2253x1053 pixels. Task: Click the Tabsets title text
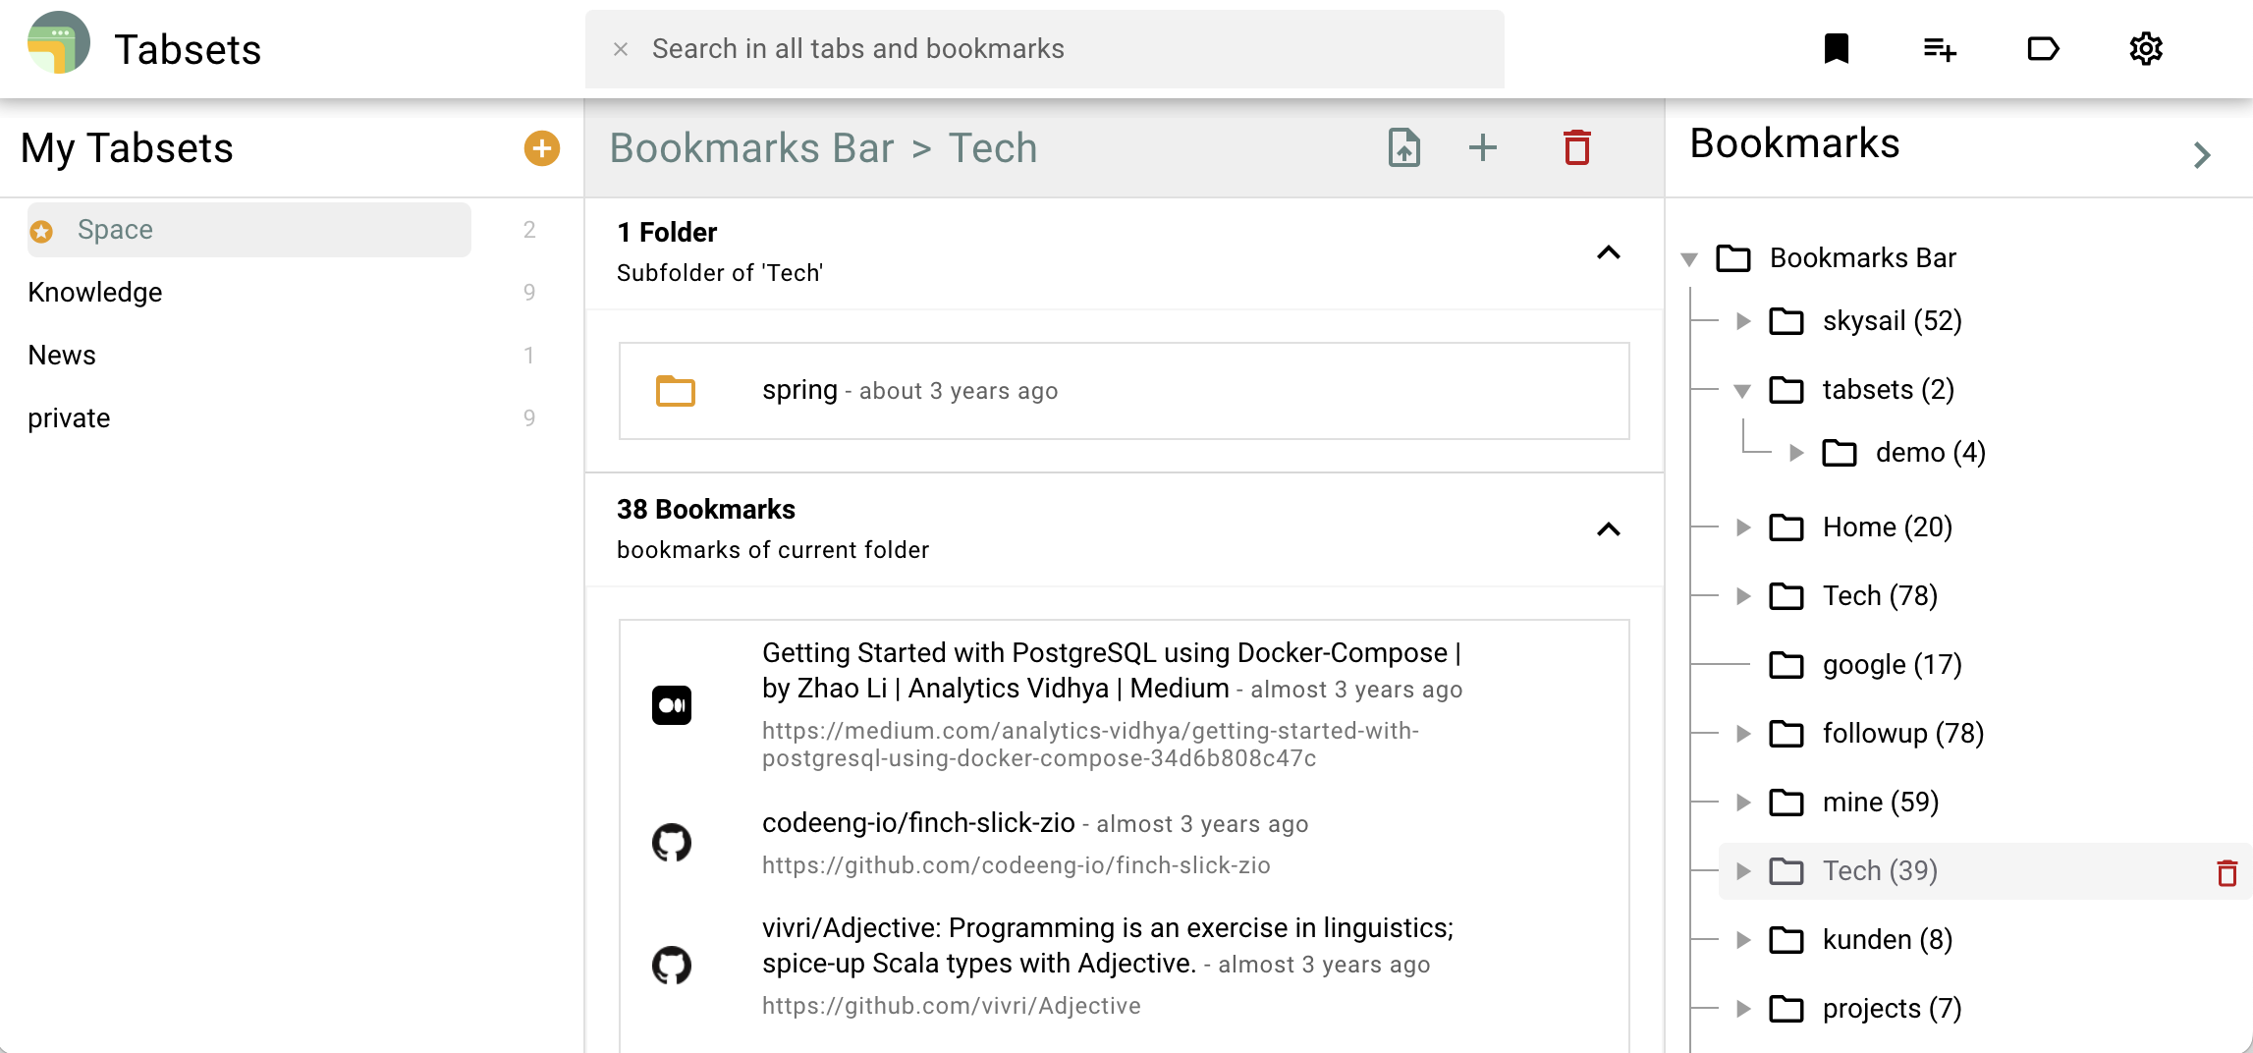click(188, 49)
